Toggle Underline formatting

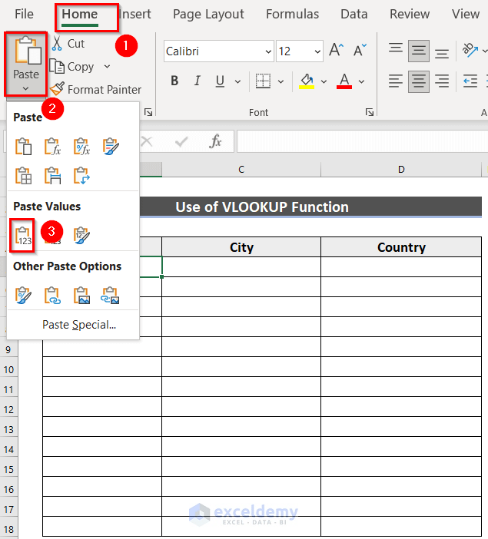point(220,81)
